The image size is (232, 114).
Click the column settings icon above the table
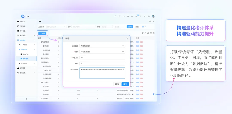coord(154,33)
